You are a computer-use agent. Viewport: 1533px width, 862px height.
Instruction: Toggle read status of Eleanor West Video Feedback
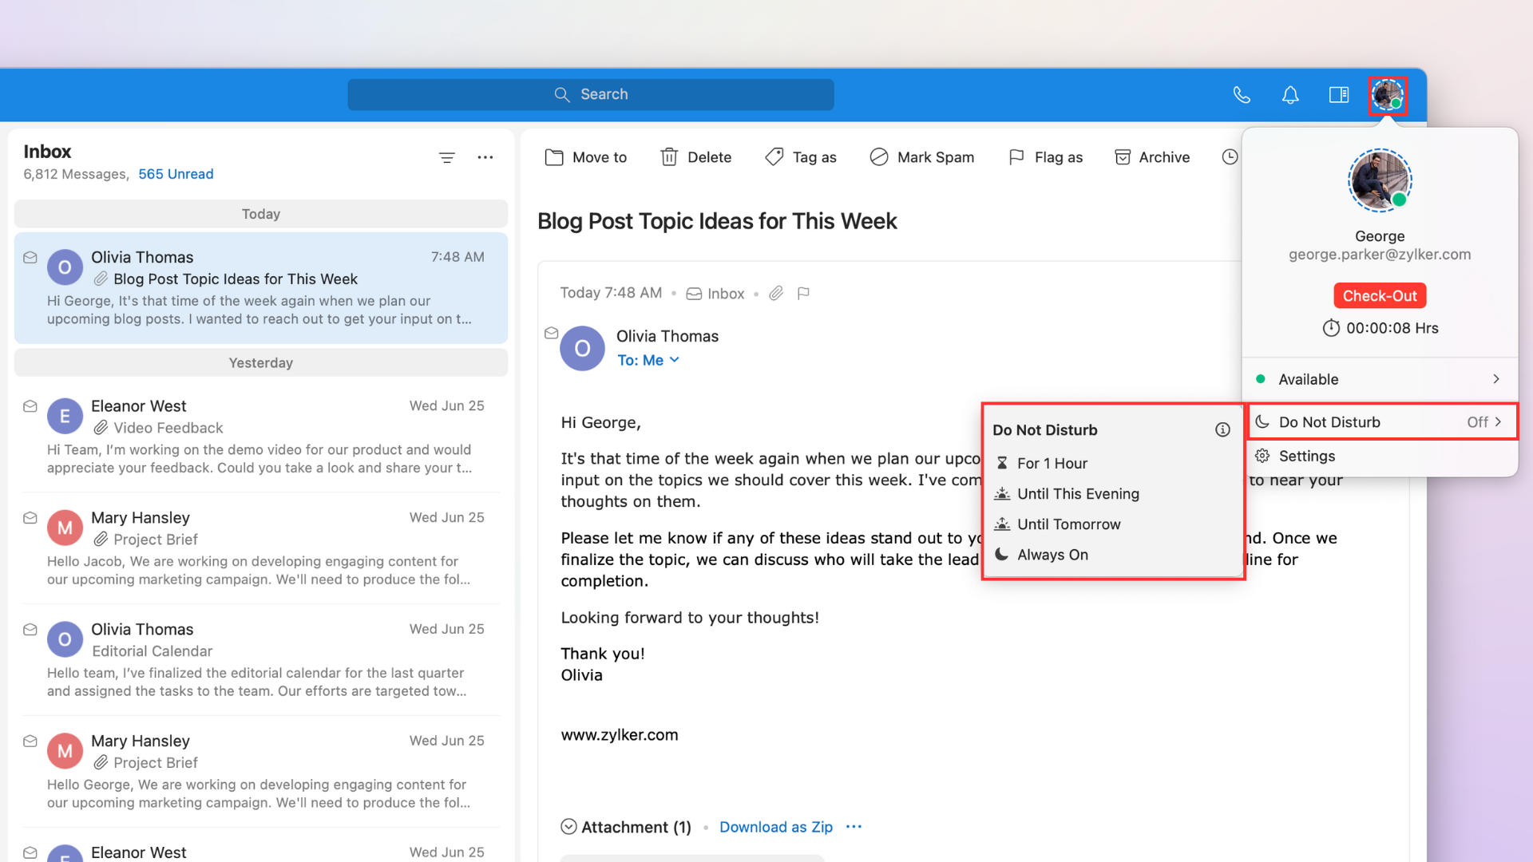tap(30, 406)
